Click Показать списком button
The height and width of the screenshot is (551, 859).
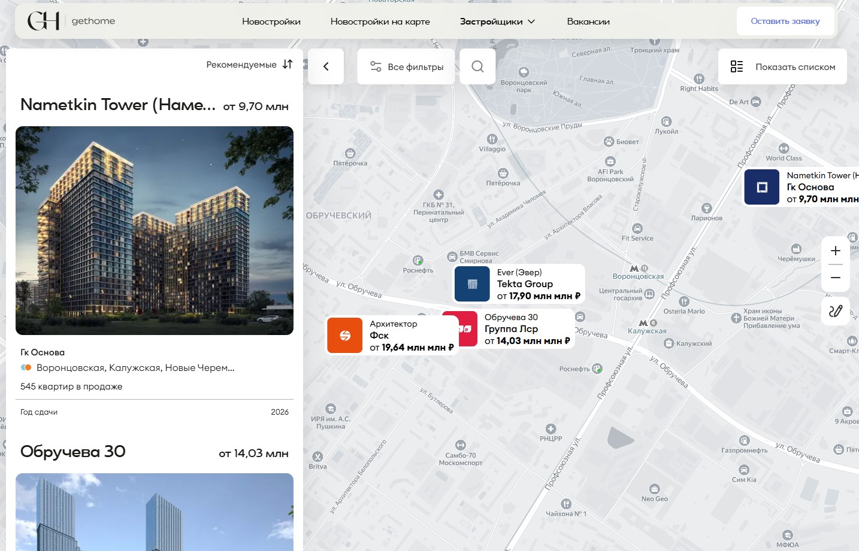[x=782, y=66]
